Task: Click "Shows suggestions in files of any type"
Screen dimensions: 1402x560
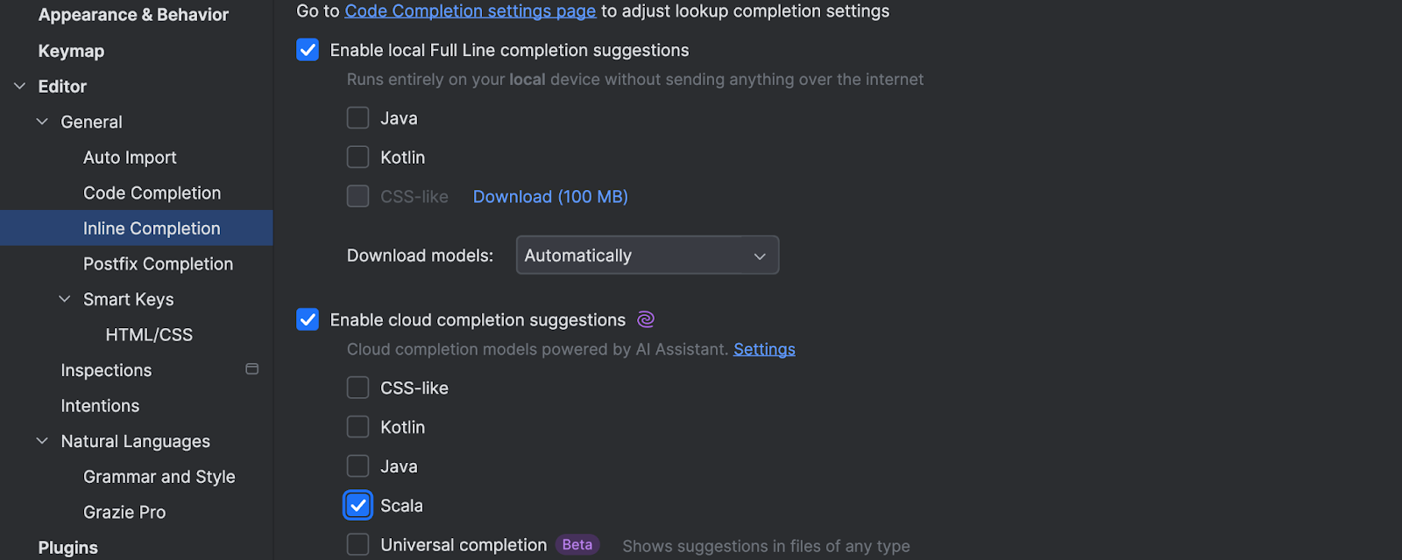Action: 766,546
